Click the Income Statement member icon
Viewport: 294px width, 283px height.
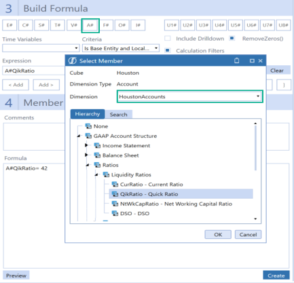[97, 145]
